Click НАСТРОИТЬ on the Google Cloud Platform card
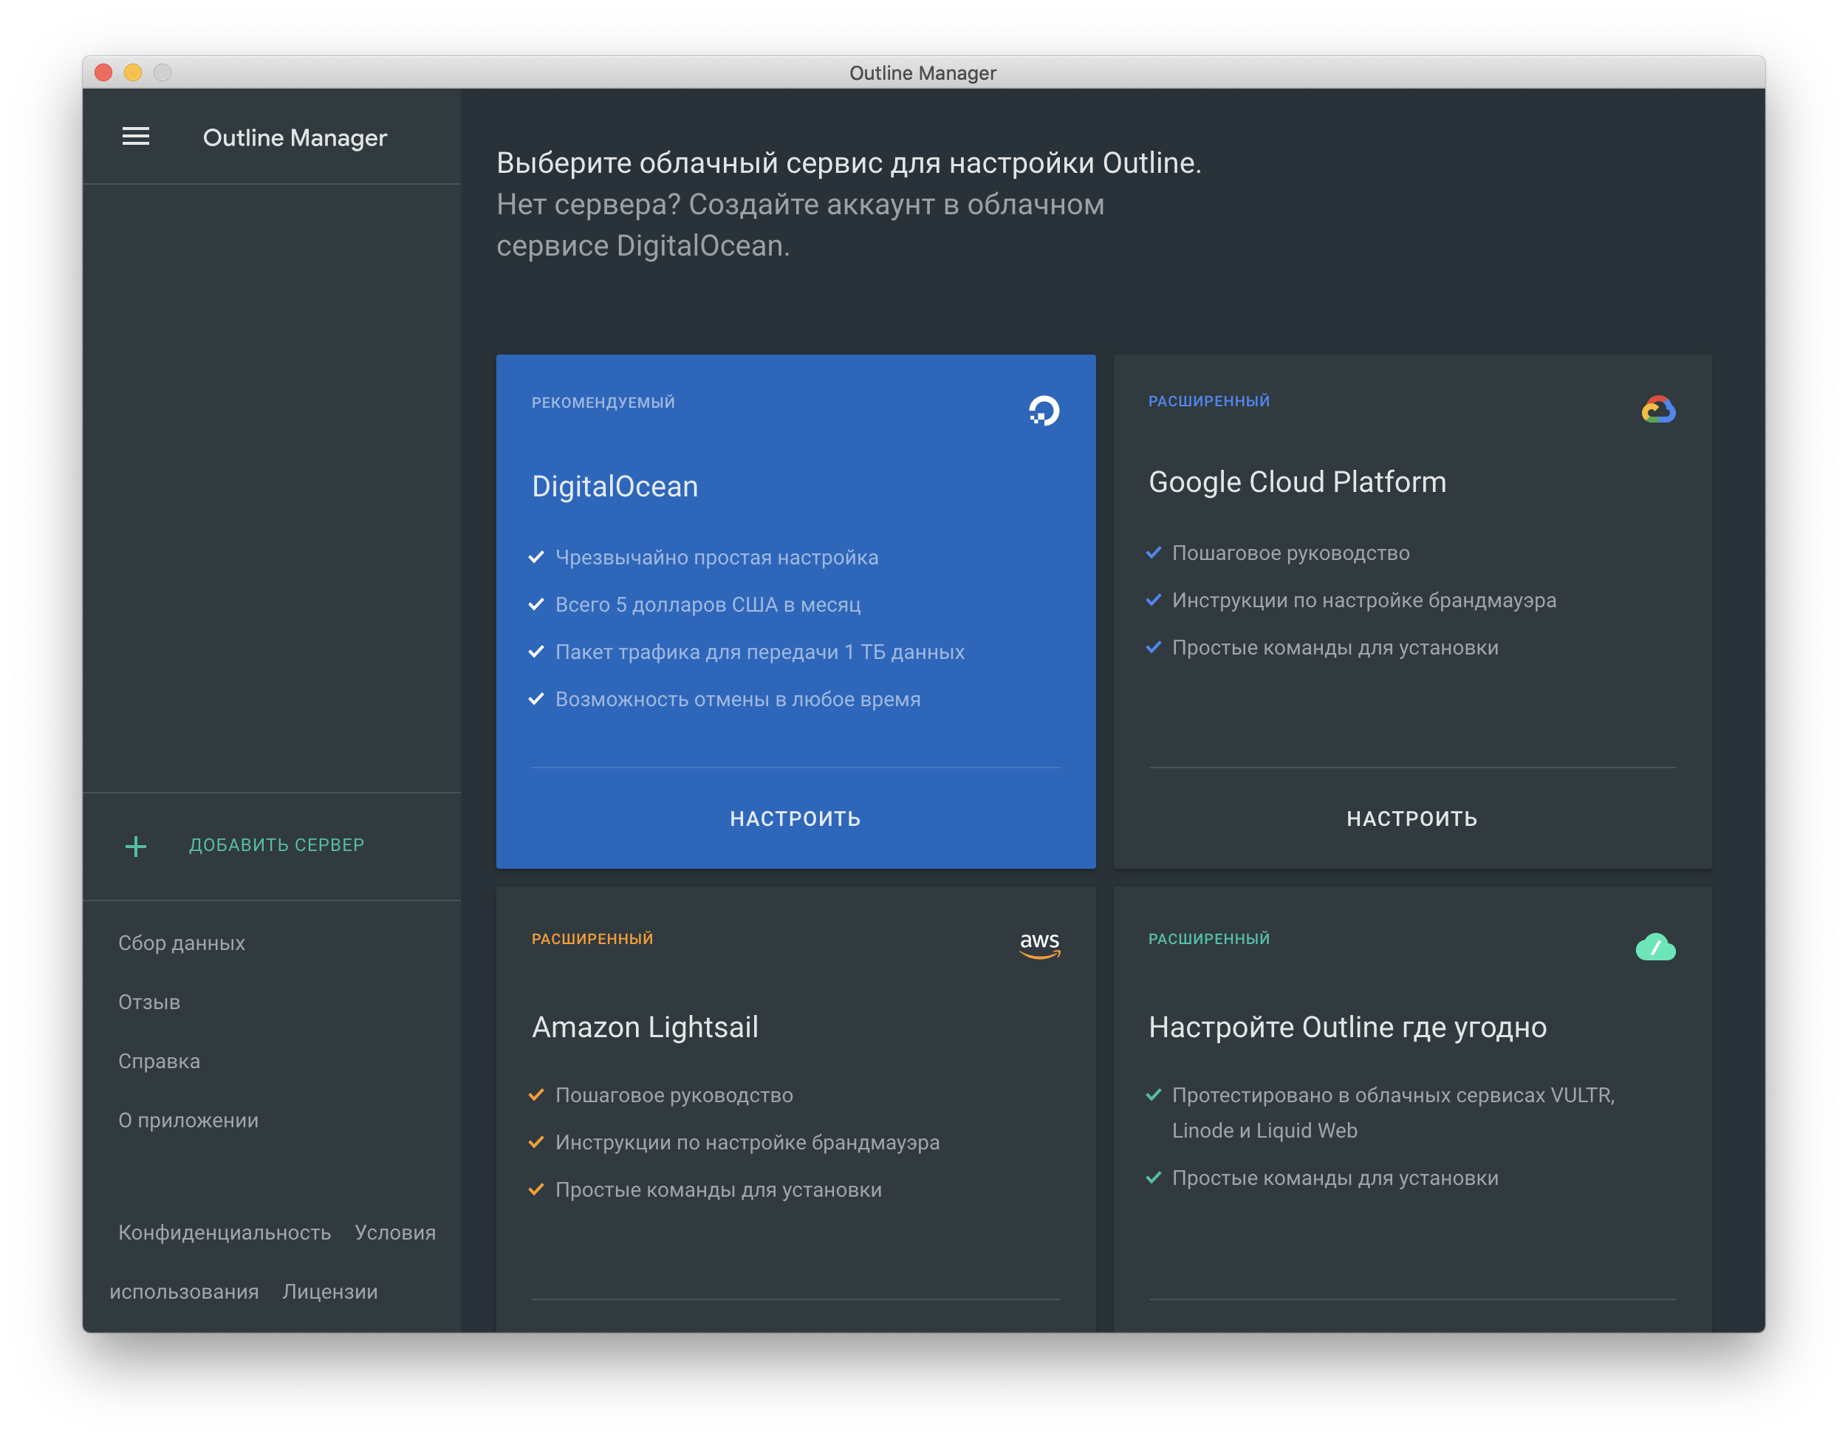 tap(1412, 819)
